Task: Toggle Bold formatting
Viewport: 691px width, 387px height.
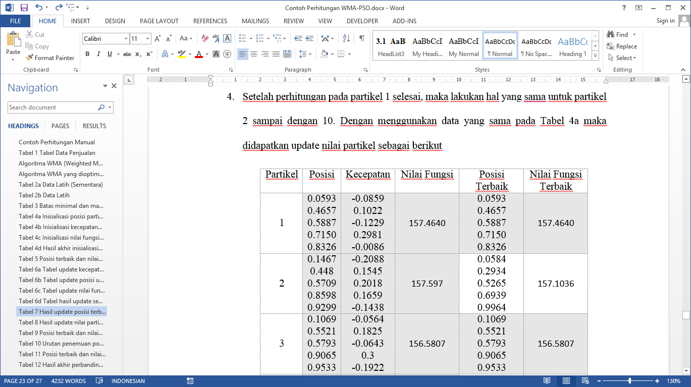Action: tap(87, 54)
